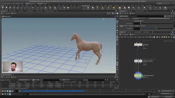Open the Render menu

click(8, 4)
